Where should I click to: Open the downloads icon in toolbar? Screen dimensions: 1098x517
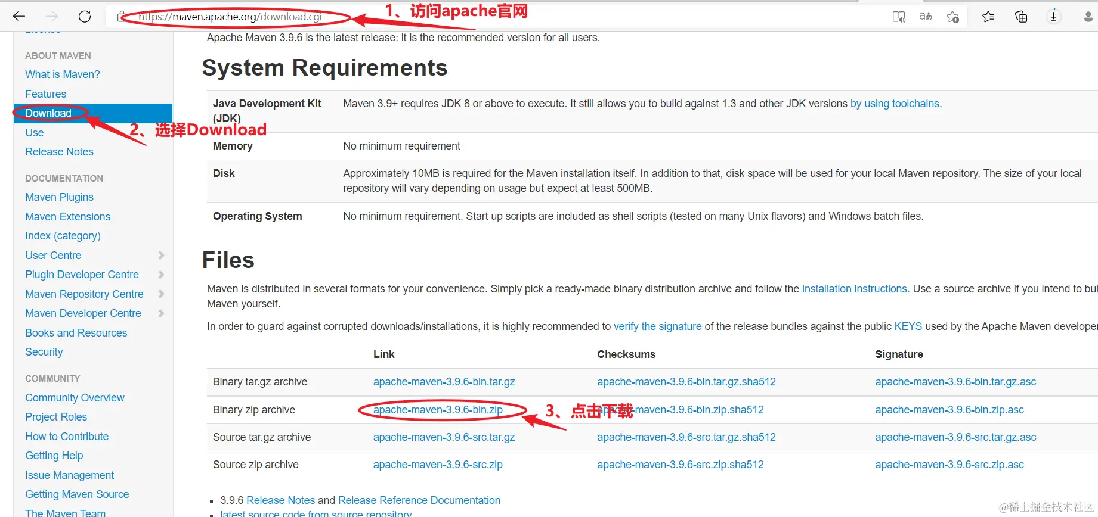(x=1054, y=17)
